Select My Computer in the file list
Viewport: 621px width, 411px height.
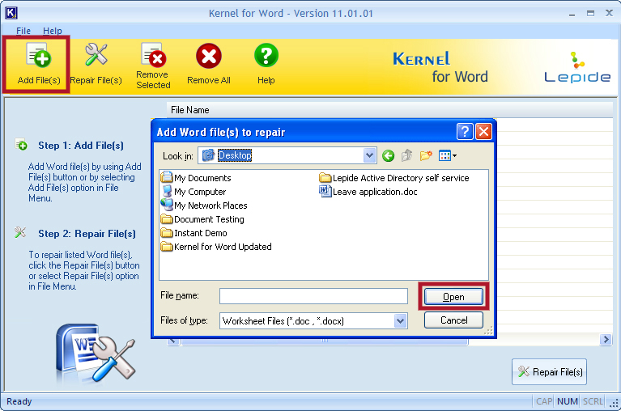194,192
